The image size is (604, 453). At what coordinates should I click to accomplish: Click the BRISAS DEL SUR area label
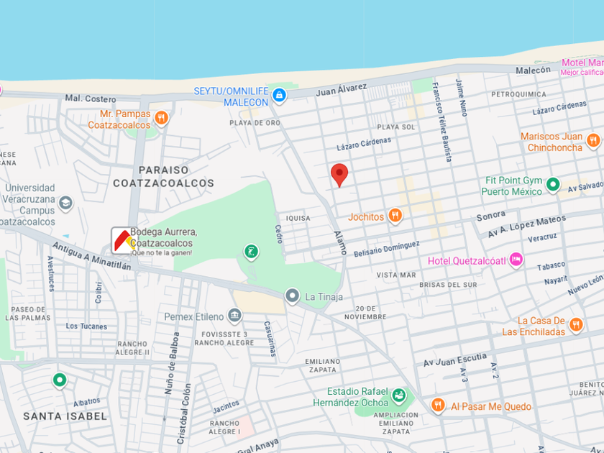point(448,285)
